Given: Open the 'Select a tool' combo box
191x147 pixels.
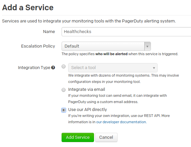Looking at the screenshot, I should (113, 68).
